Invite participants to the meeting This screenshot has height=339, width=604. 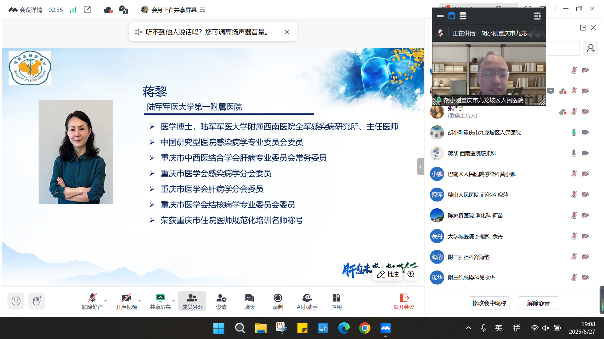pyautogui.click(x=221, y=301)
